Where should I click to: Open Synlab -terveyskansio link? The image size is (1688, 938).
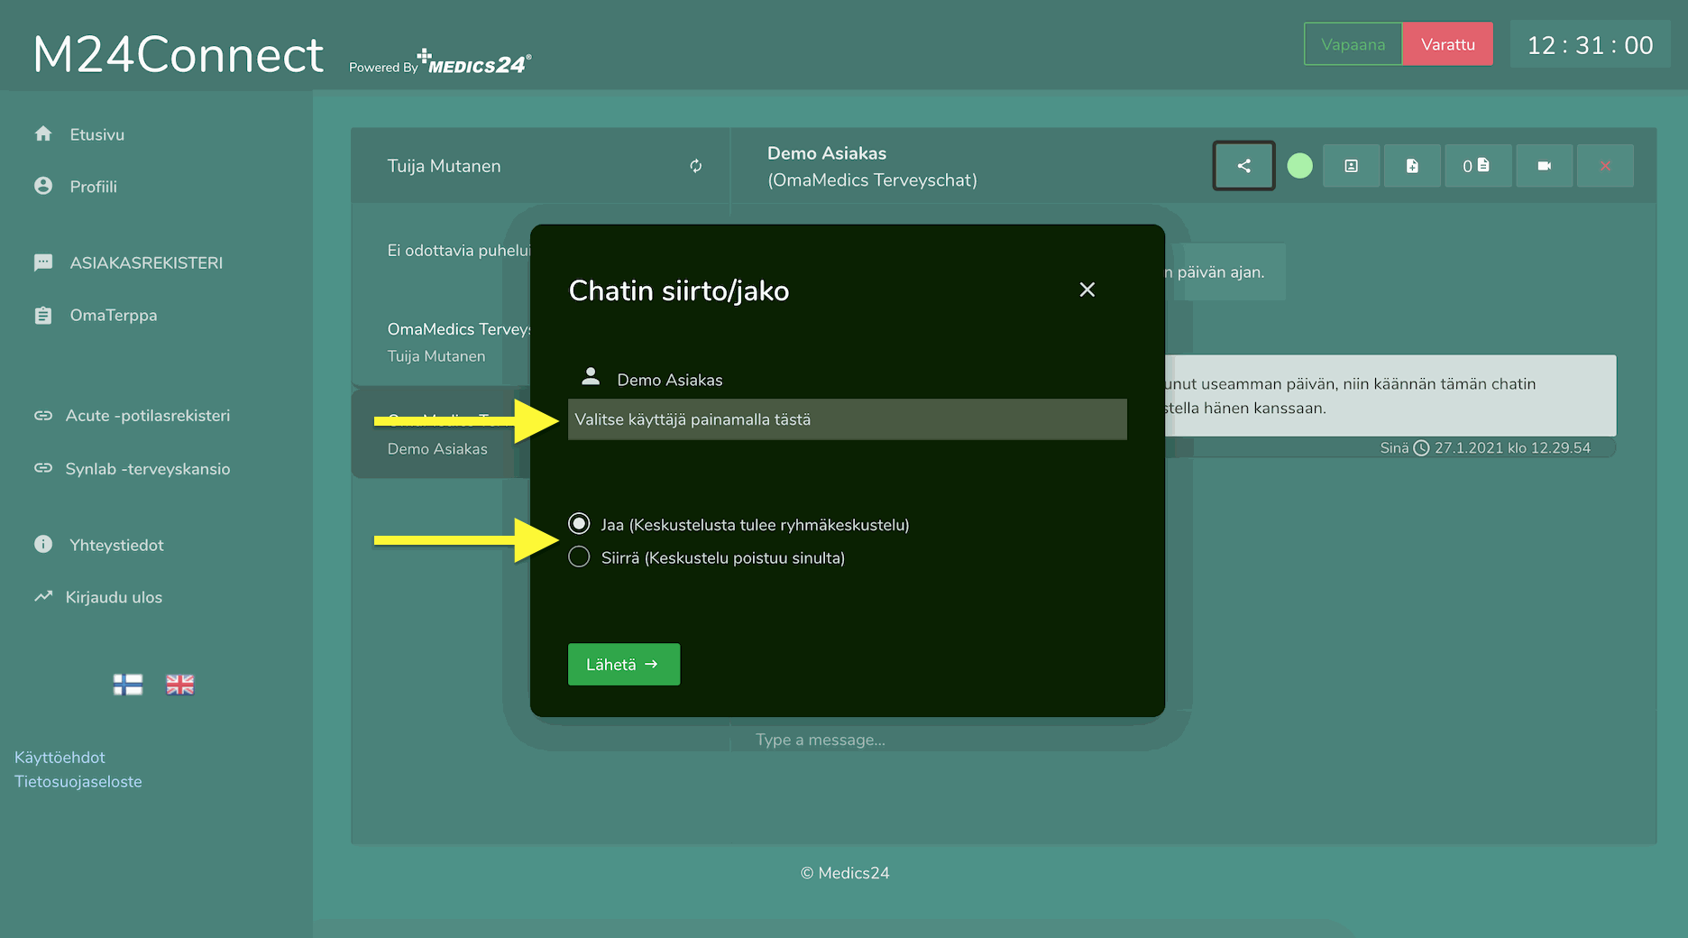click(x=148, y=469)
